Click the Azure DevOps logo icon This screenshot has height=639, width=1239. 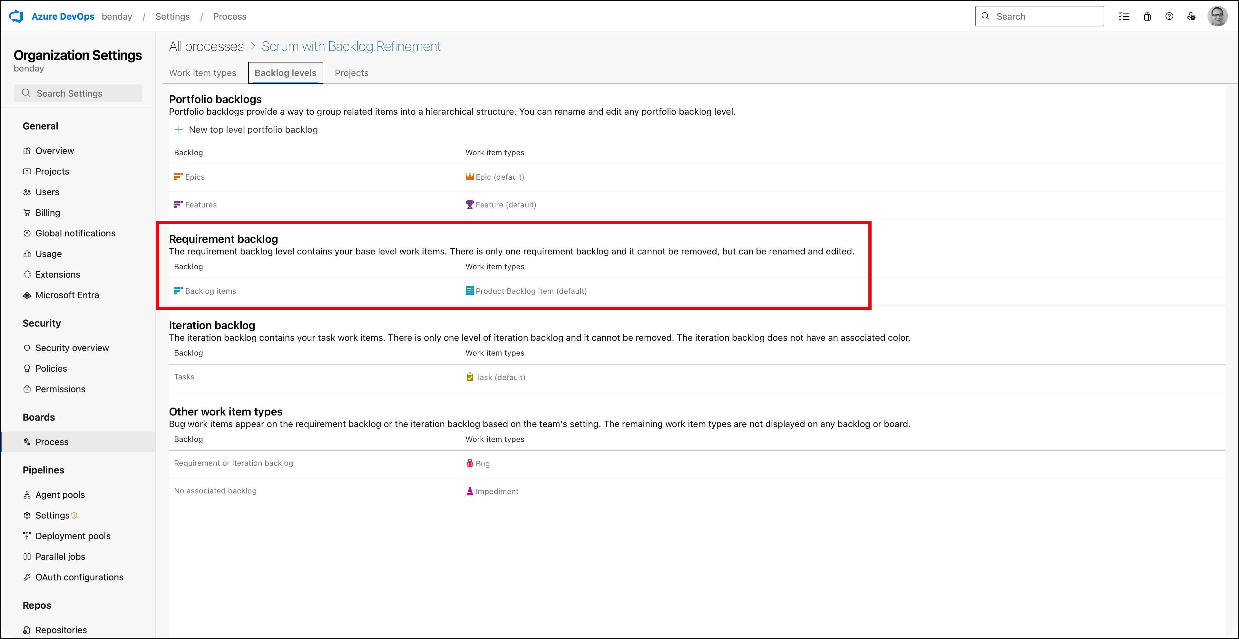tap(16, 16)
